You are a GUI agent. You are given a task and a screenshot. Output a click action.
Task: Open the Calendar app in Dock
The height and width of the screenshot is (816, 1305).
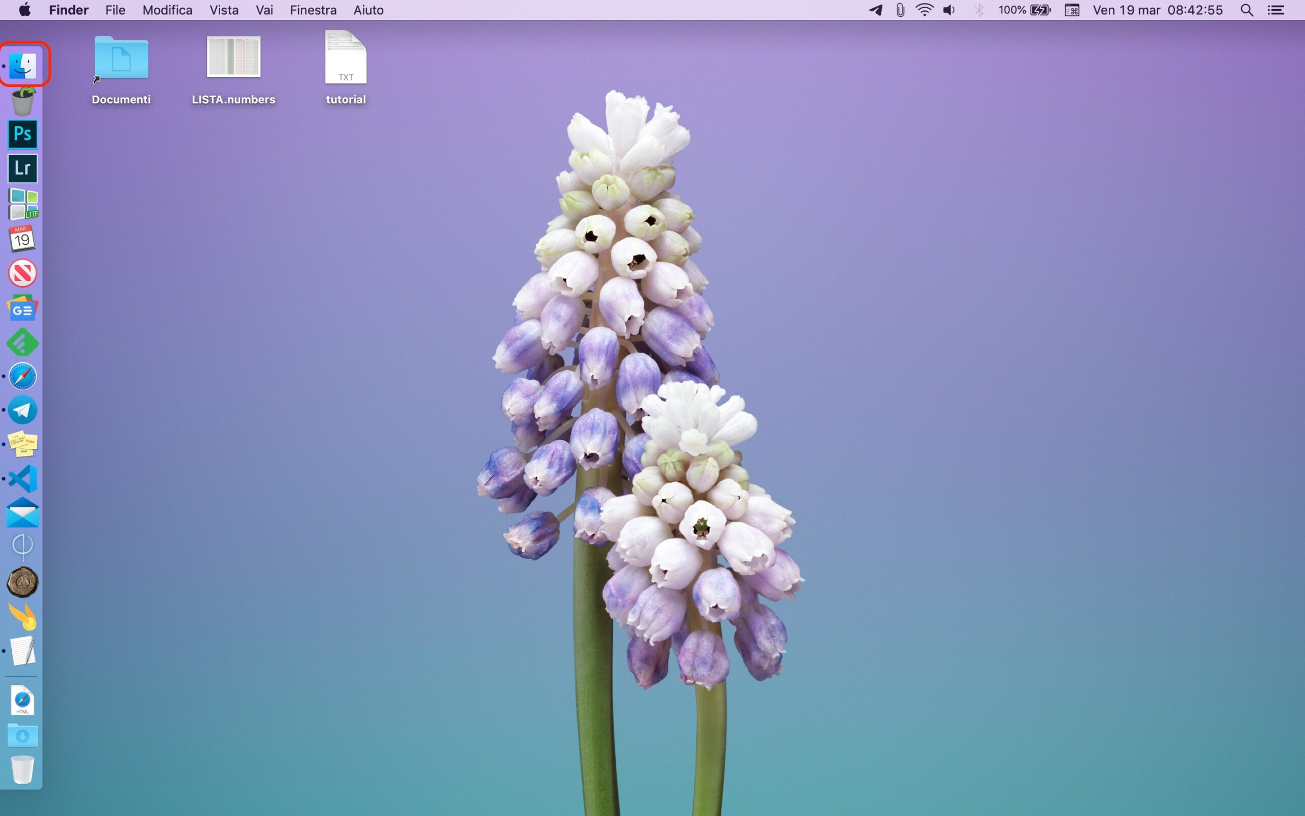(22, 239)
